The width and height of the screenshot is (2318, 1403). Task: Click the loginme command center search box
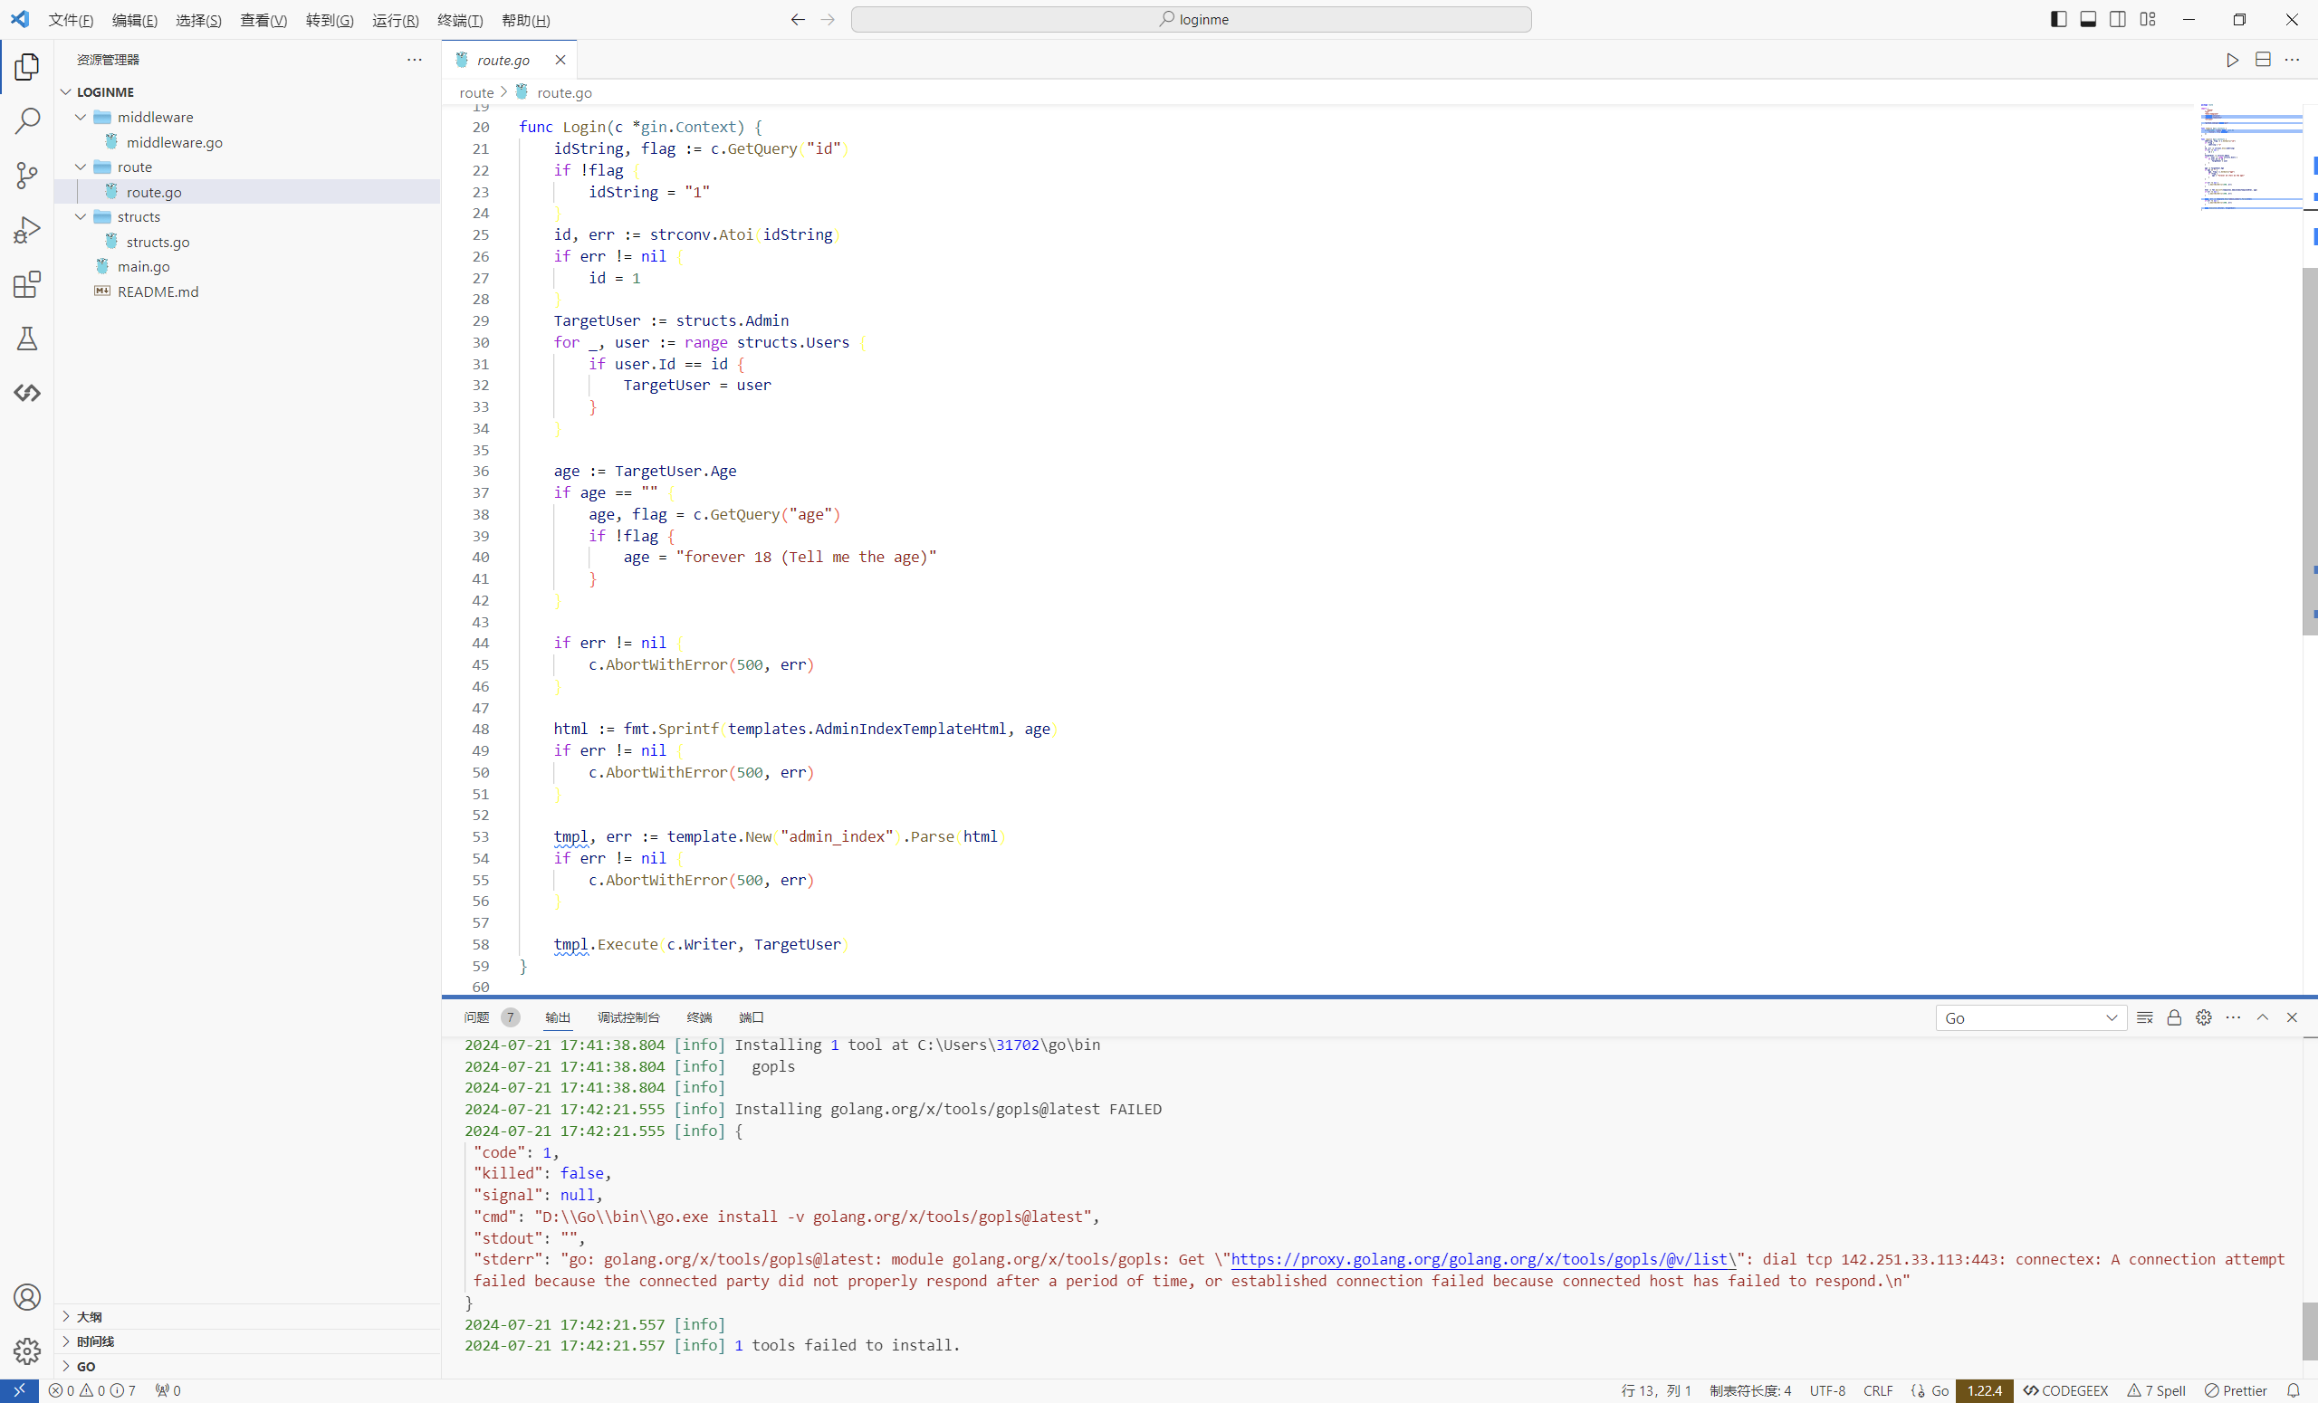1191,19
